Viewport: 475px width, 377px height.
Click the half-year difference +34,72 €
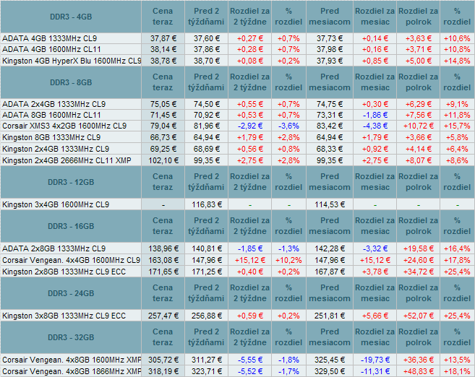pyautogui.click(x=419, y=272)
